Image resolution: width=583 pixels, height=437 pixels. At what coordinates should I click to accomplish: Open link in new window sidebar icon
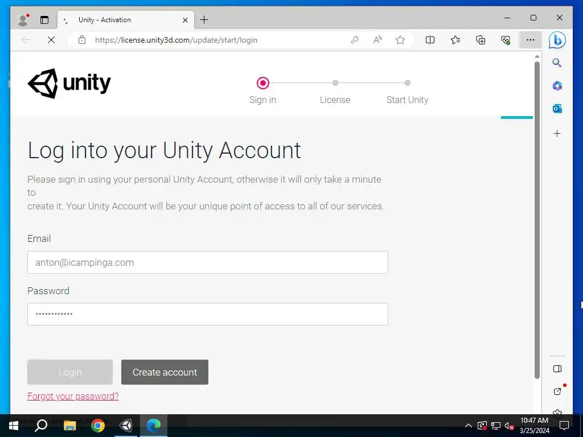557,391
